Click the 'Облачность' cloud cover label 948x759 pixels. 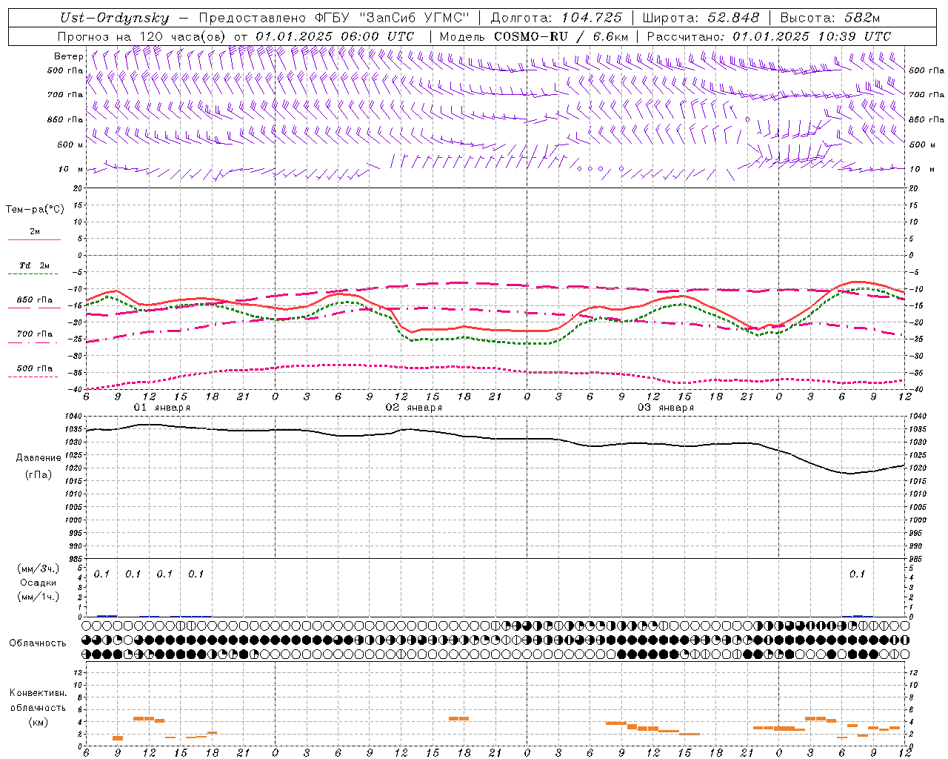(38, 643)
